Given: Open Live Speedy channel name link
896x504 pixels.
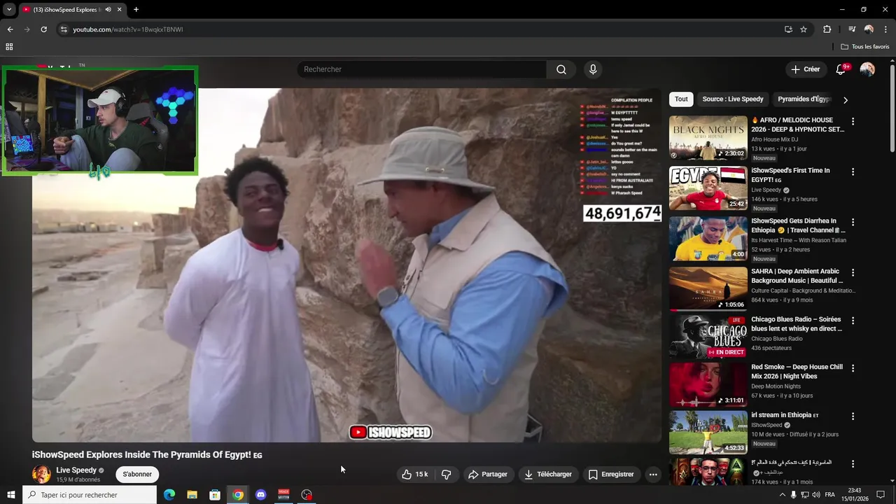Looking at the screenshot, I should pos(76,470).
